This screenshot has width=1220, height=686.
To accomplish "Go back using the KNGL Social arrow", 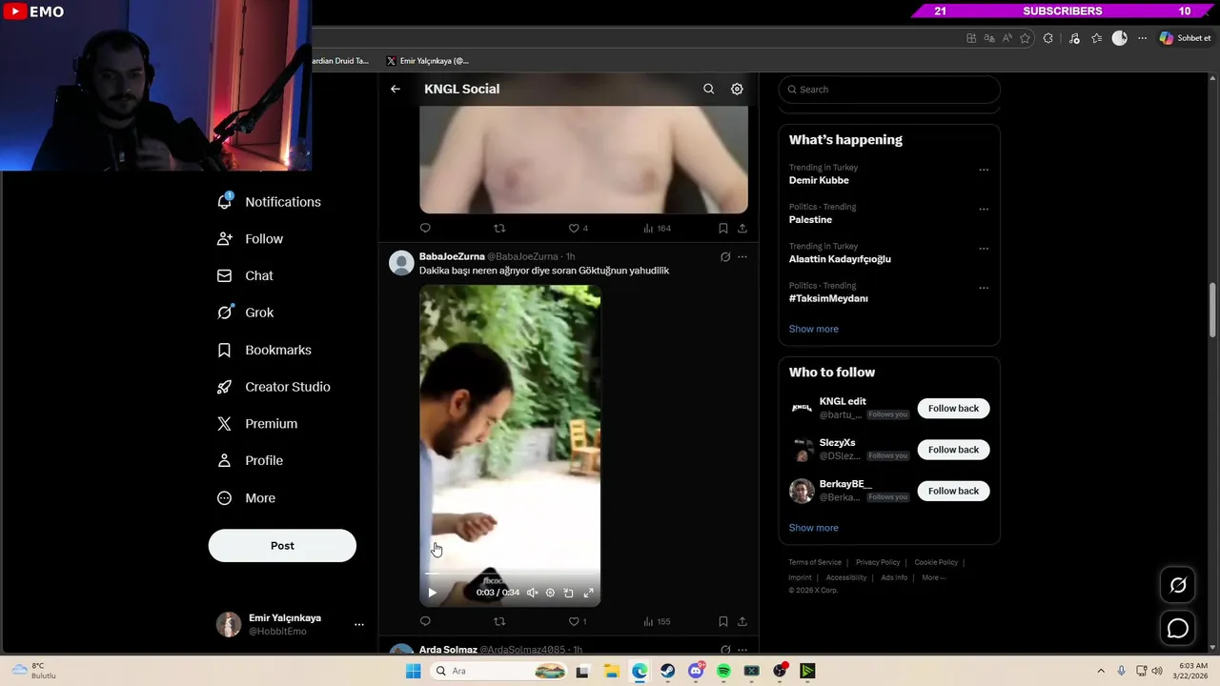I will 396,89.
